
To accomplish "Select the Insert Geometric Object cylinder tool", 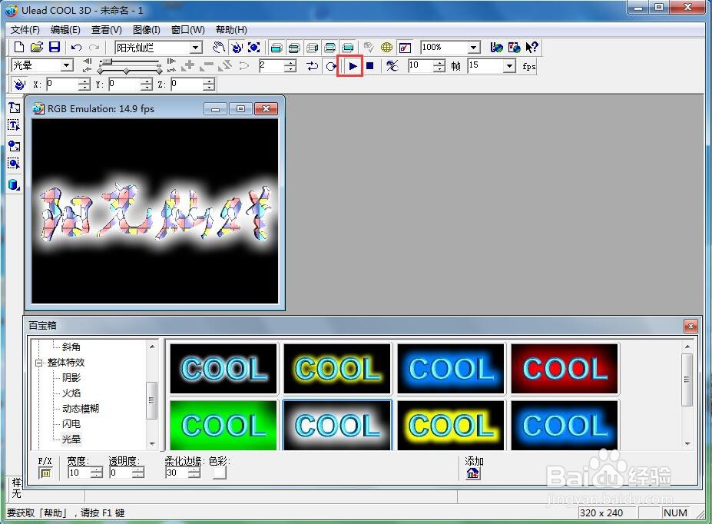I will click(x=14, y=184).
